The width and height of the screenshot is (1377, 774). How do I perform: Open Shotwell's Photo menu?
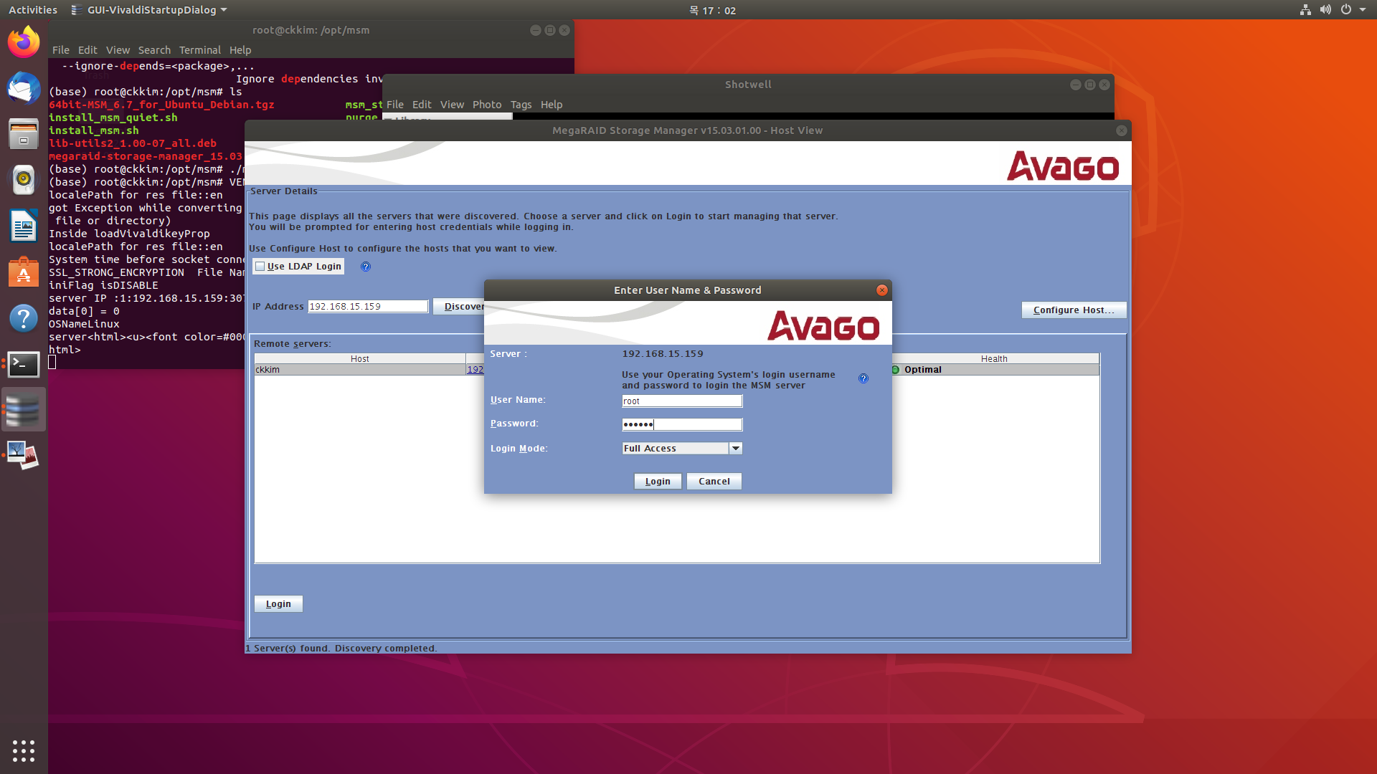coord(487,105)
